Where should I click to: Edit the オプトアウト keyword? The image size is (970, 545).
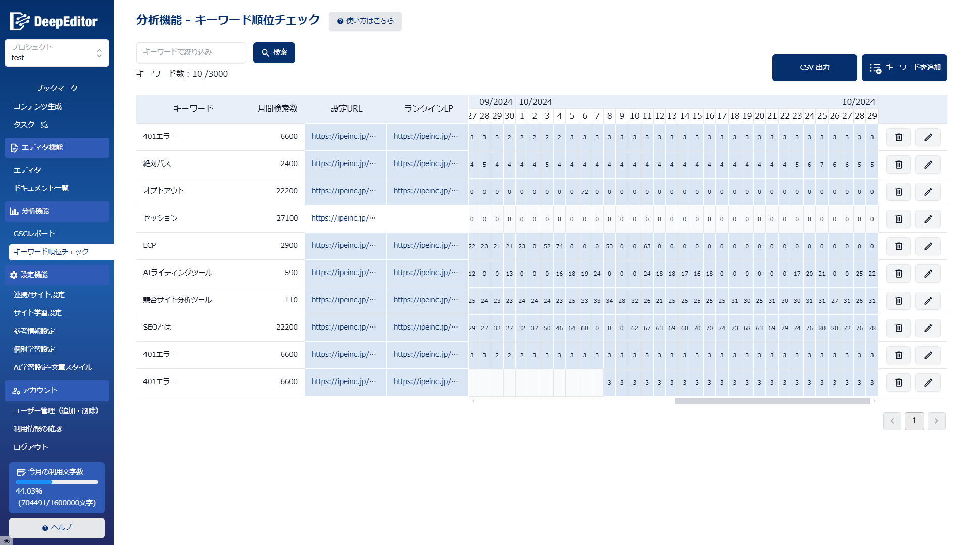pyautogui.click(x=928, y=192)
